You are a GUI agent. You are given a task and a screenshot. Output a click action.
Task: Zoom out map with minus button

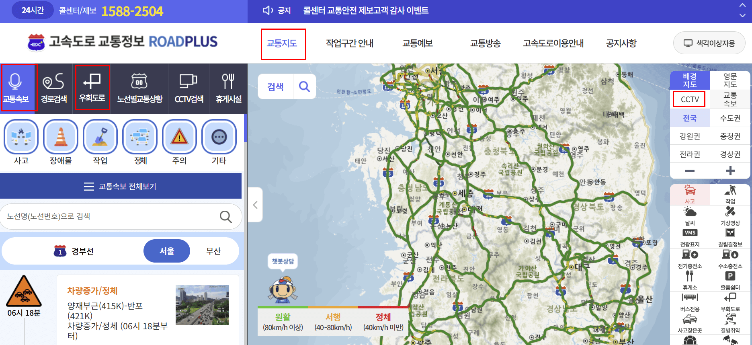(x=690, y=171)
